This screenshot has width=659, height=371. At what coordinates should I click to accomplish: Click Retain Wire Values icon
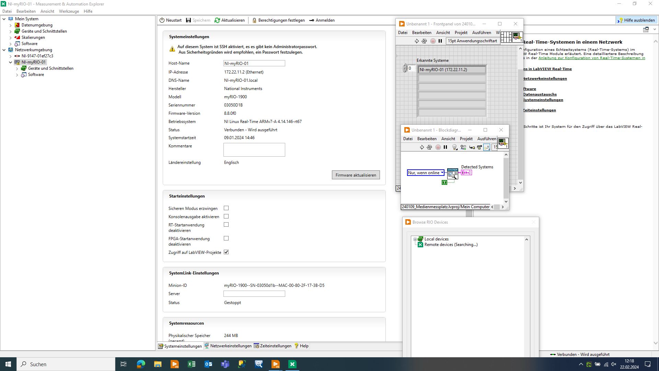point(463,147)
